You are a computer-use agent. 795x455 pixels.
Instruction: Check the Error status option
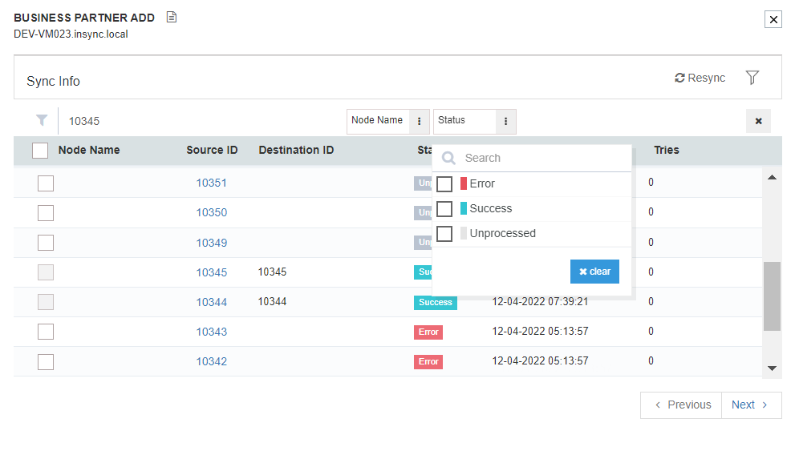click(x=444, y=183)
